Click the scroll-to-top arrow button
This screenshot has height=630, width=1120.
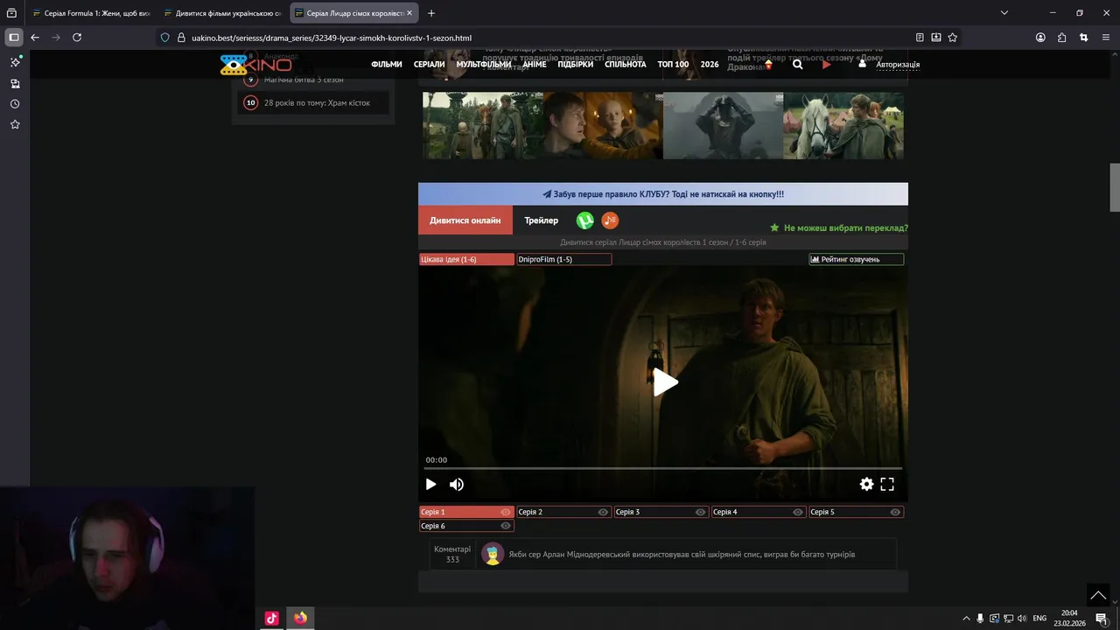[x=1098, y=595]
